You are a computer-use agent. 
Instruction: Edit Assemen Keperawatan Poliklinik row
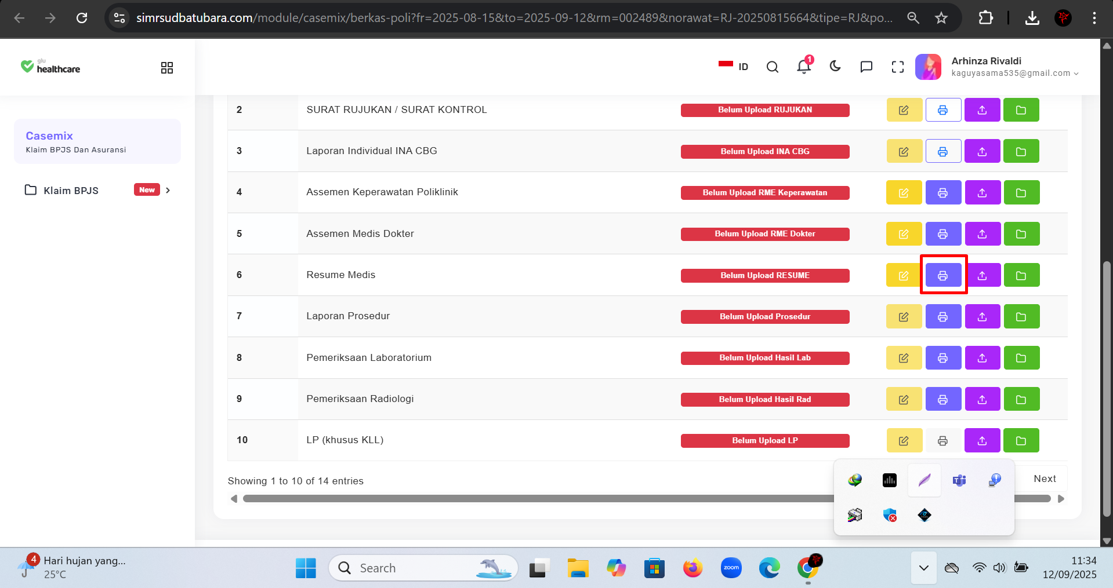(904, 192)
